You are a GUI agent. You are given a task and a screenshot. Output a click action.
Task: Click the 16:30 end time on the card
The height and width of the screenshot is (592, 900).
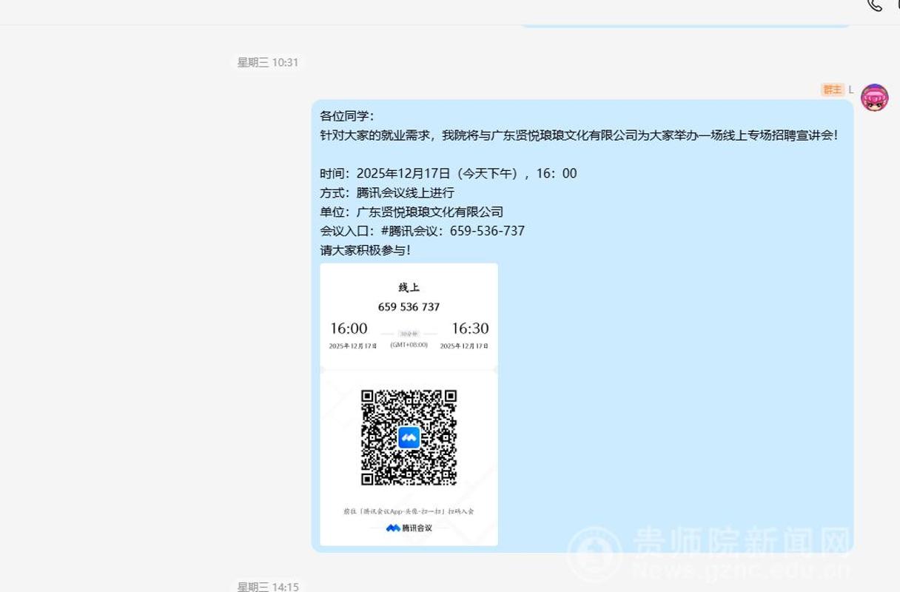click(x=470, y=329)
